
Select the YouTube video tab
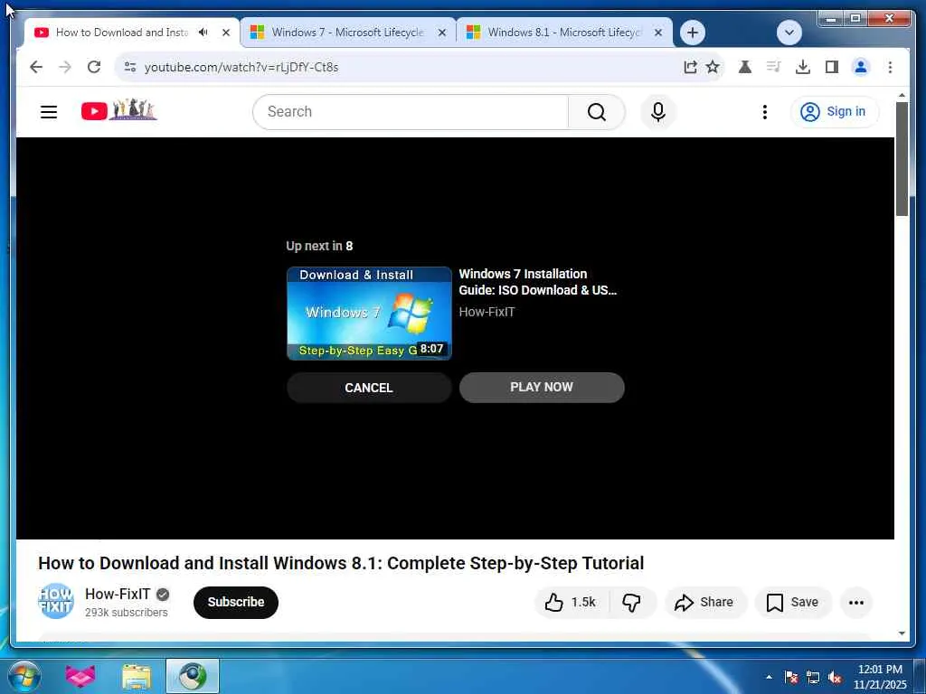click(x=121, y=33)
